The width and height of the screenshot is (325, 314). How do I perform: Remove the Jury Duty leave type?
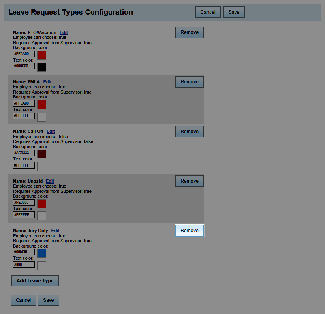tap(189, 231)
